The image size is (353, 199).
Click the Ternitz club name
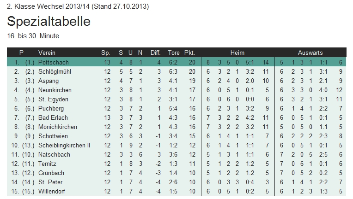(48, 164)
